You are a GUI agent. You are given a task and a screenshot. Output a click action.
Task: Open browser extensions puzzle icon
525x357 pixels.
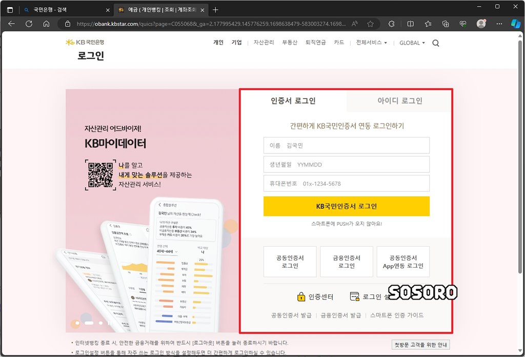[391, 24]
